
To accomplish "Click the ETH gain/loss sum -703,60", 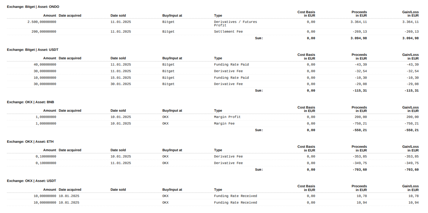I will coord(411,170).
